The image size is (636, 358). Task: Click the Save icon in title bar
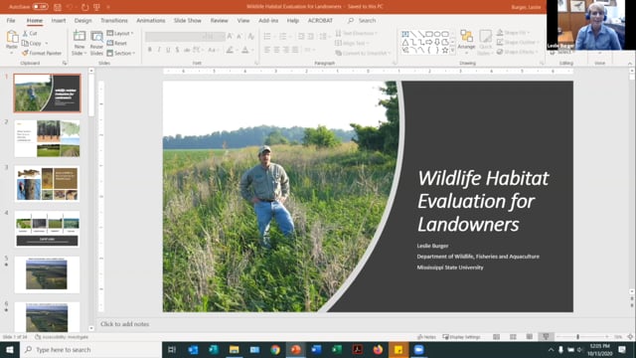click(58, 7)
